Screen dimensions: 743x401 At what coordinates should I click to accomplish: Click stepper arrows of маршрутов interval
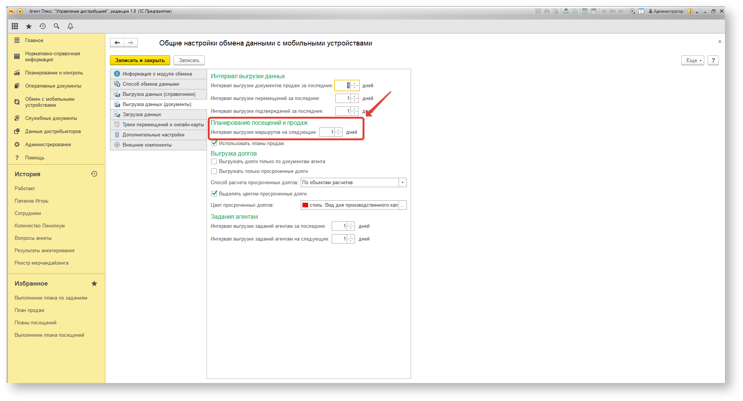pos(338,132)
